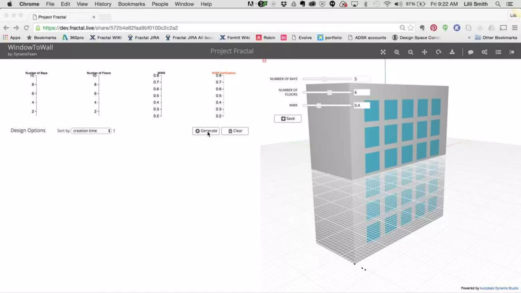Toggle the sort direction arrow
Screen dimensions: 521x293
[x=114, y=131]
